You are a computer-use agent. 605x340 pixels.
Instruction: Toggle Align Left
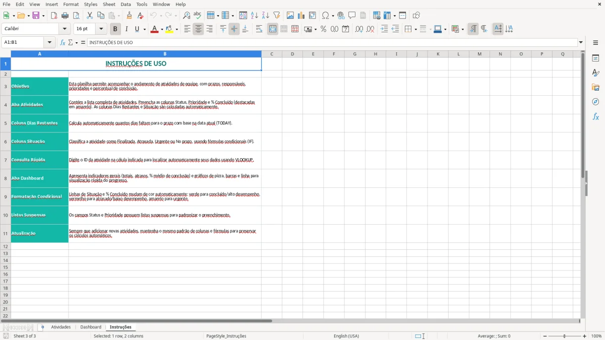[x=188, y=29]
